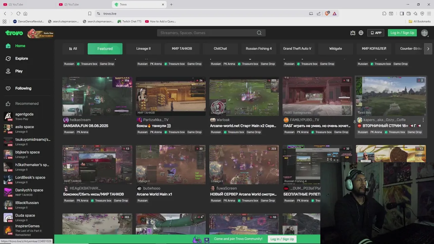The height and width of the screenshot is (244, 434).
Task: Open Following in the sidebar
Action: coord(23,88)
